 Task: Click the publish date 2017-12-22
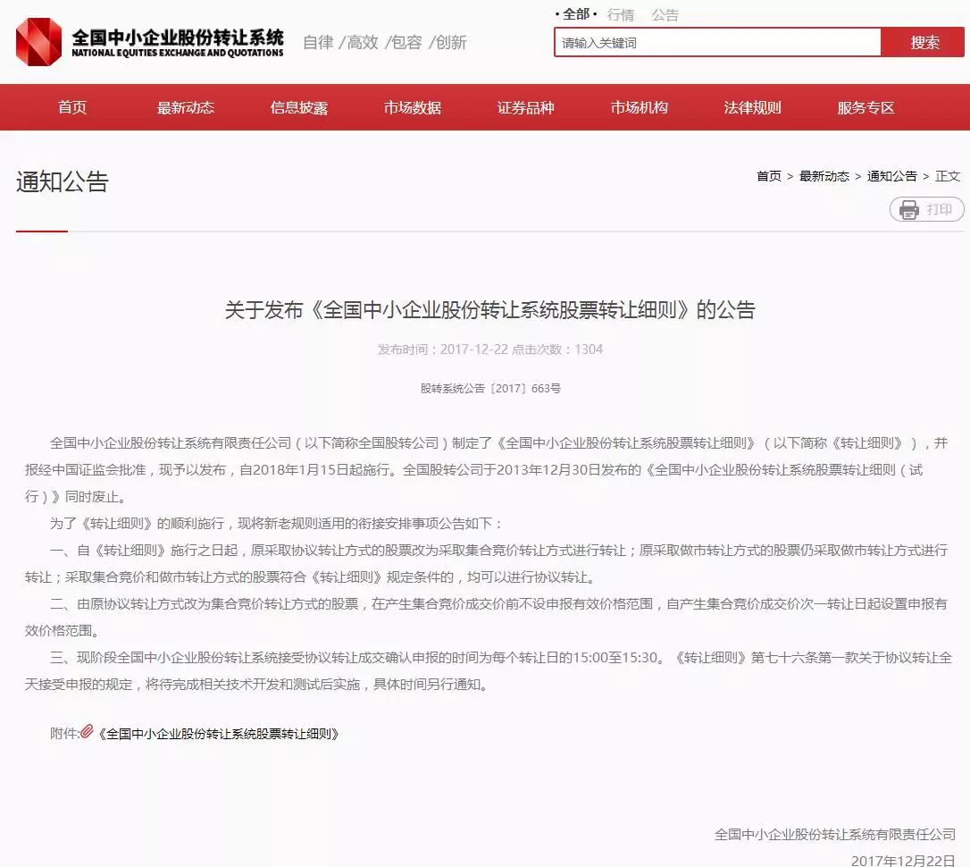pyautogui.click(x=474, y=349)
